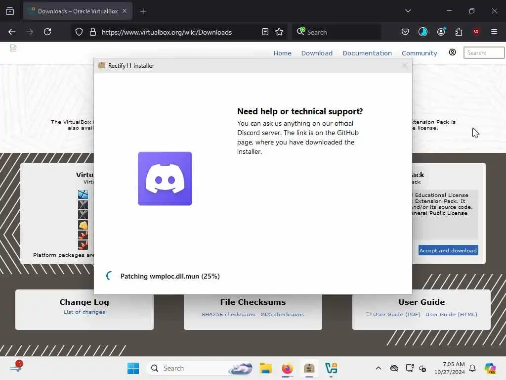
Task: Close the Downloads – Oracle VirtualBox tab
Action: coord(125,11)
